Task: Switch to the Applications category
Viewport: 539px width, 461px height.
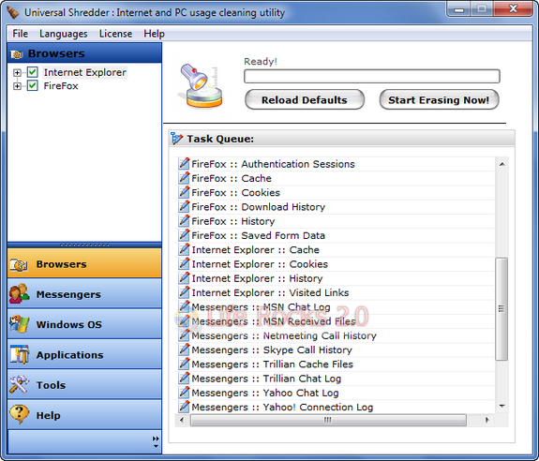Action: pos(84,354)
